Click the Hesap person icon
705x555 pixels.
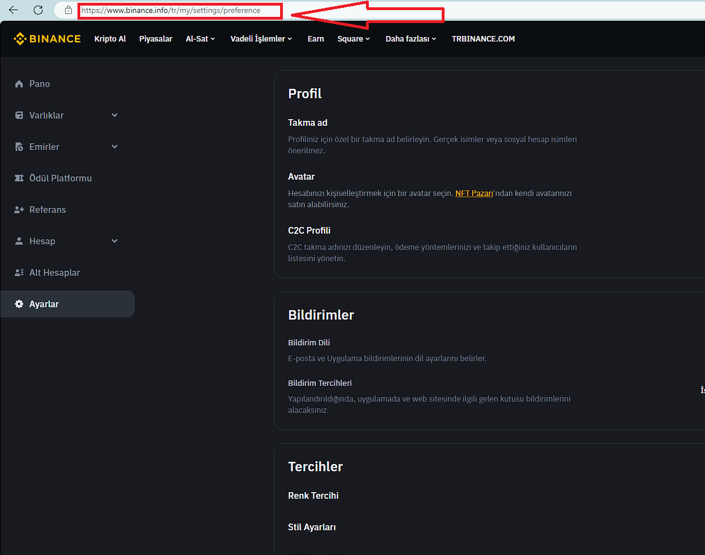(19, 241)
